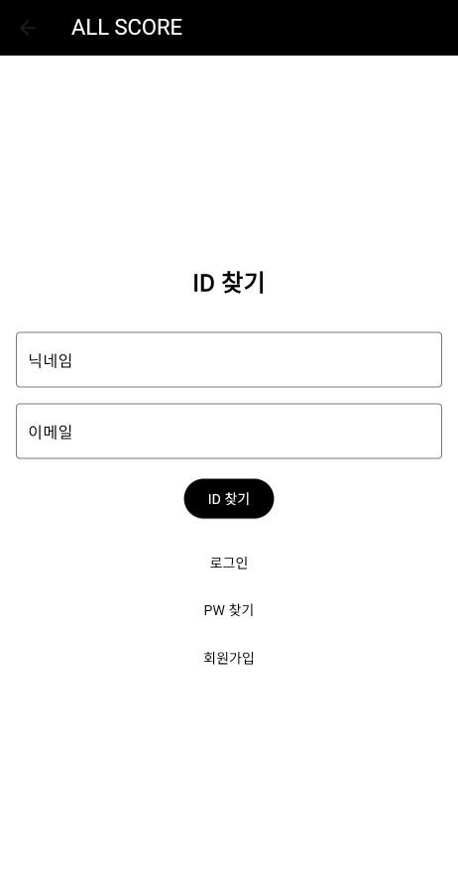Open the 로그인 login link
Screen dimensions: 458x889
click(x=229, y=563)
